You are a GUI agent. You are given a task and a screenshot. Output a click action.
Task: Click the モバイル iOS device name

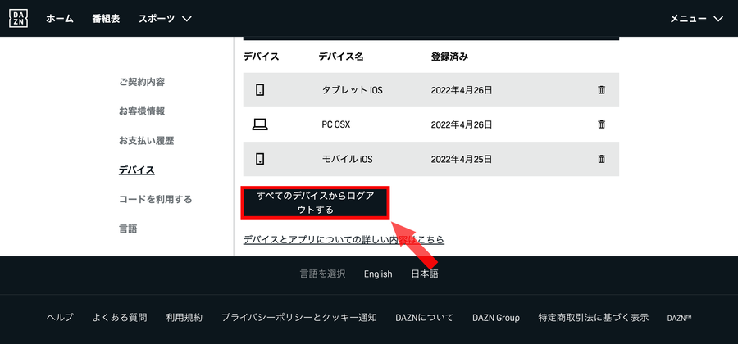348,160
